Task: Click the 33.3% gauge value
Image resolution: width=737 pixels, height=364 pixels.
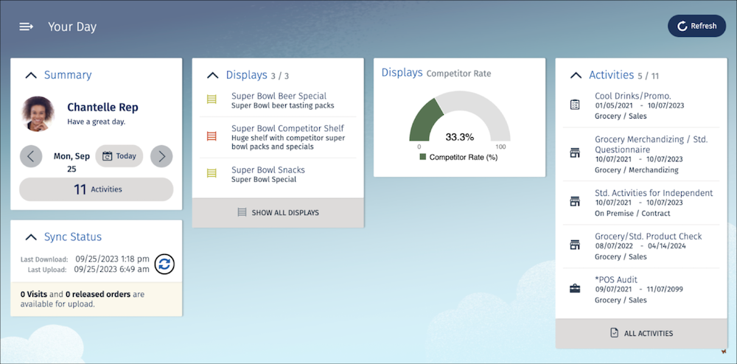Action: (460, 137)
